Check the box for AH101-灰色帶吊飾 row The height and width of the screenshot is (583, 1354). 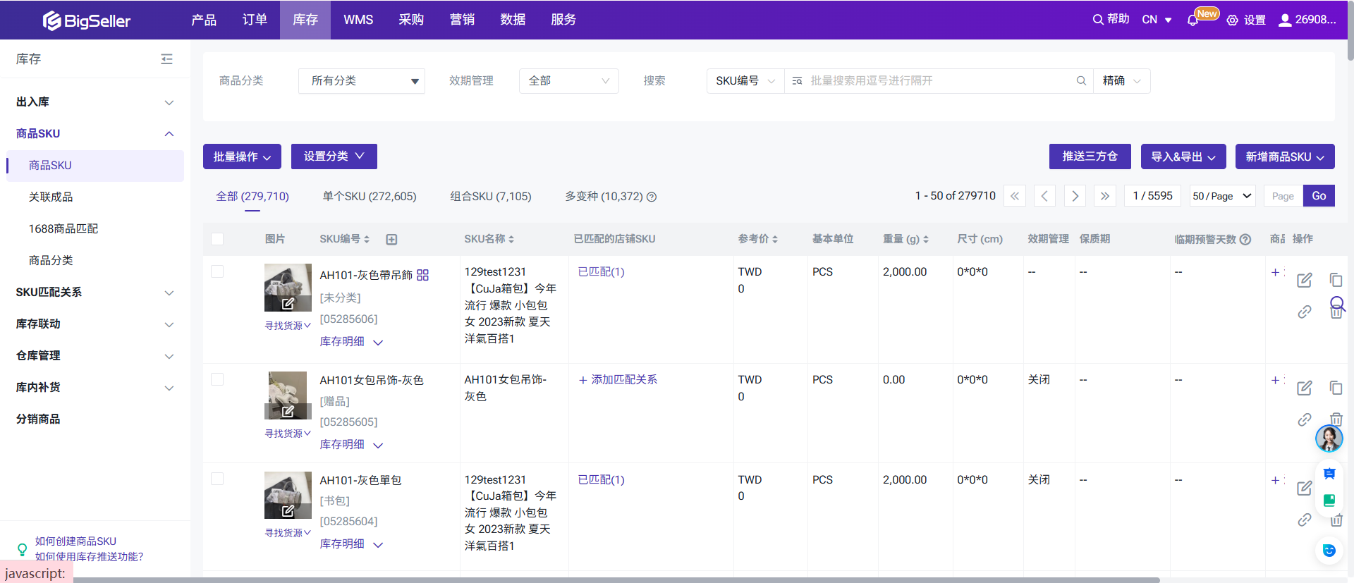(x=217, y=271)
